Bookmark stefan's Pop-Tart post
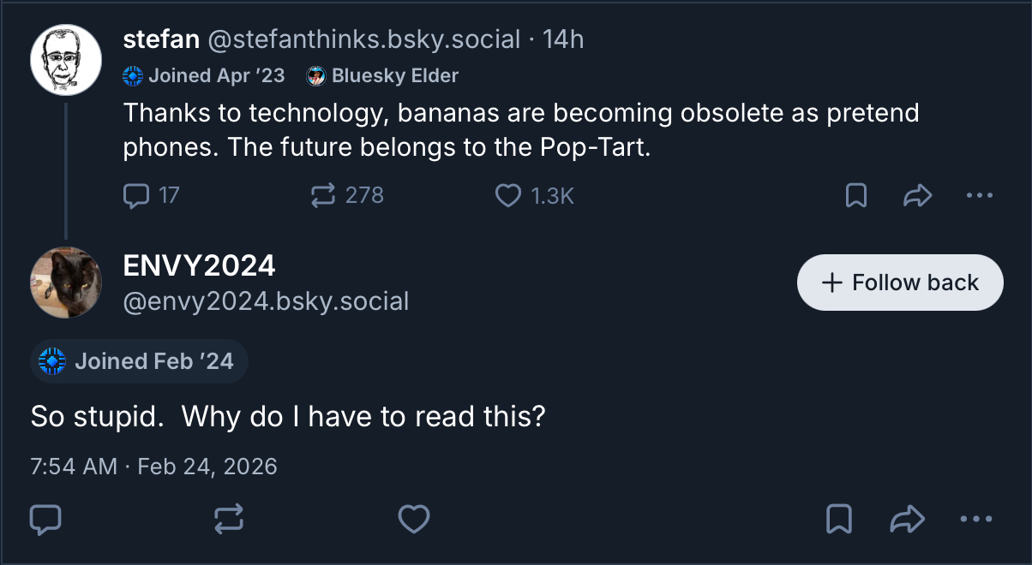1032x565 pixels. click(855, 196)
